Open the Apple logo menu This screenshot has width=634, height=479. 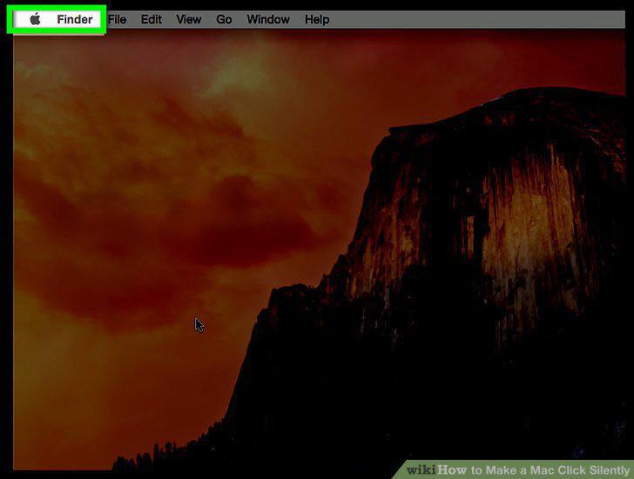35,19
